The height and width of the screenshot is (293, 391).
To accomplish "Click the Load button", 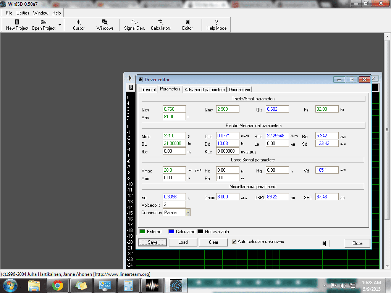I will 183,242.
